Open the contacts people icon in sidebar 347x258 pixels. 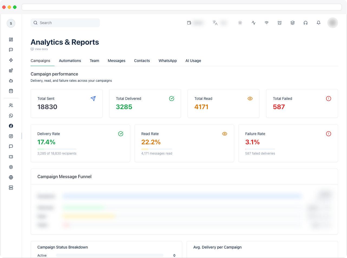[x=11, y=105]
